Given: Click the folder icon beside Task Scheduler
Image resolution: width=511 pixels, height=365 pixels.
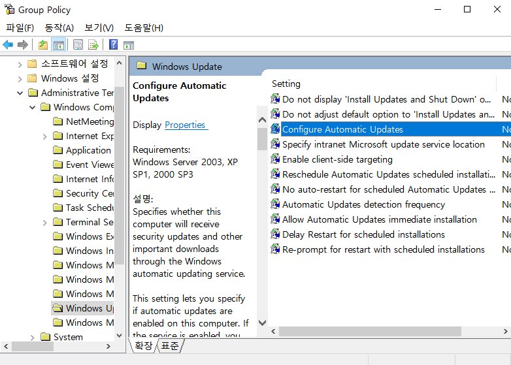Looking at the screenshot, I should [x=58, y=208].
